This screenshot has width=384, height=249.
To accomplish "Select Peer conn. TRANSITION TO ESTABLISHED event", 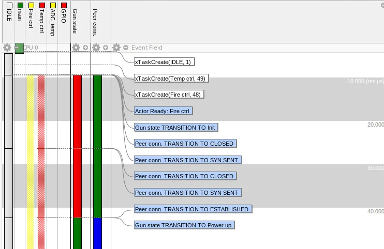I will click(x=193, y=209).
